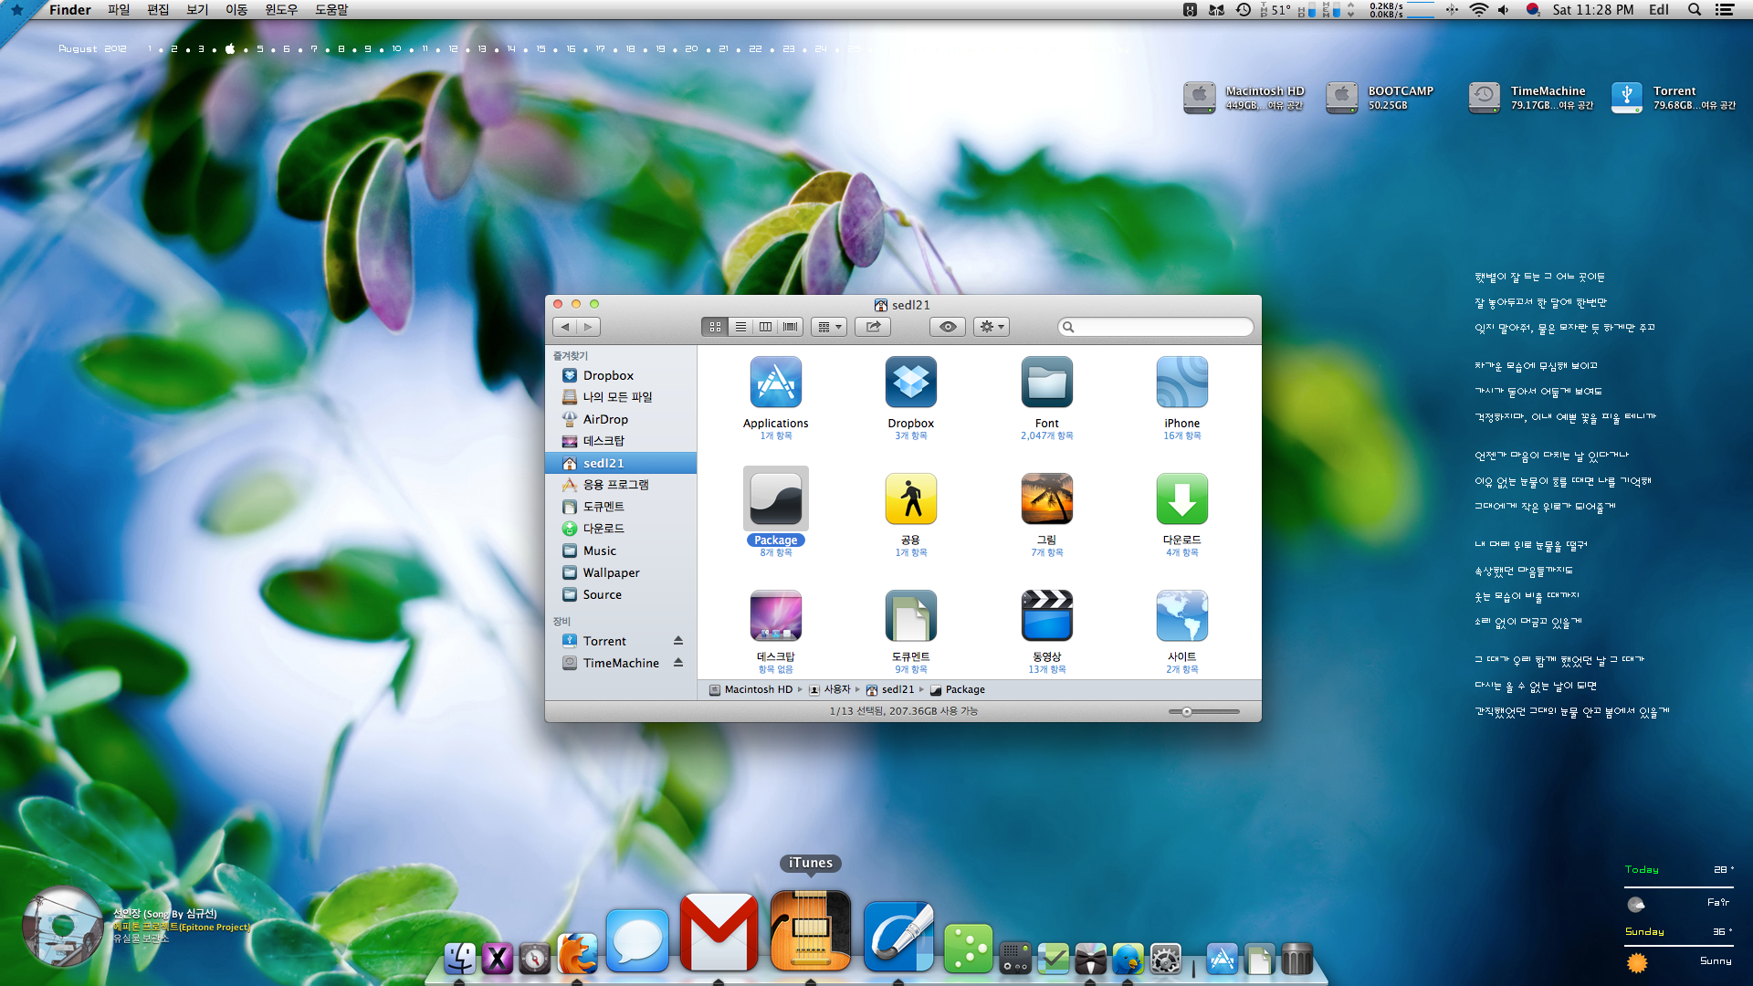Open the 그림 pictures folder
This screenshot has width=1753, height=986.
coord(1046,498)
